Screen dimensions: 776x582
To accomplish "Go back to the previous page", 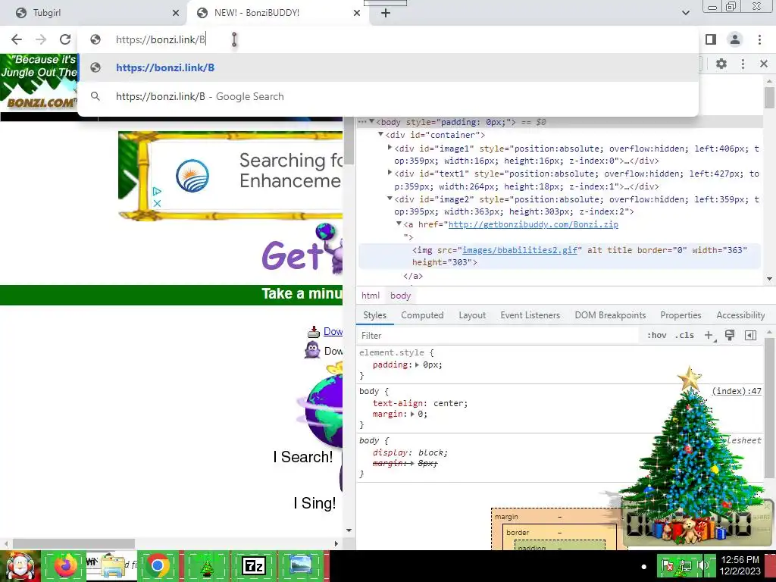I will coord(17,39).
